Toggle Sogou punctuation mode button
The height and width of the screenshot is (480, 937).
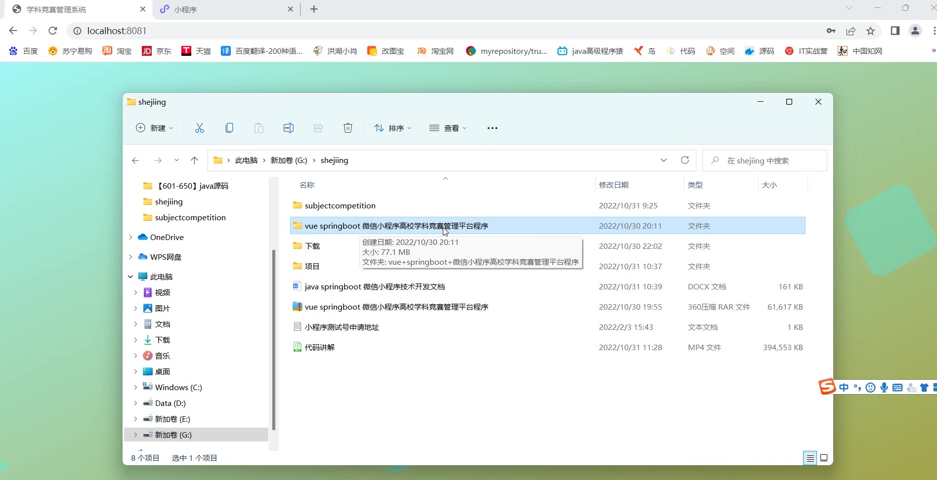click(x=857, y=388)
